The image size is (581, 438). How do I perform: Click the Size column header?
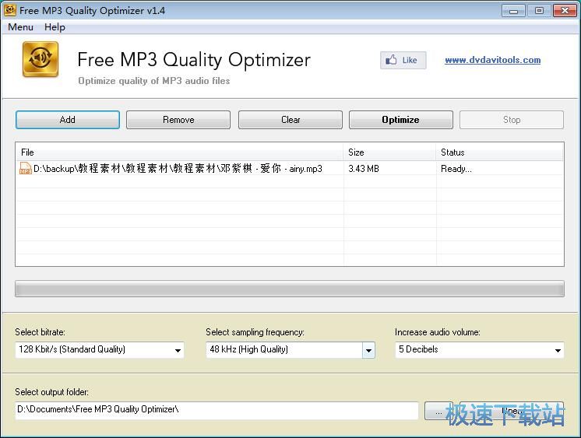(x=389, y=152)
